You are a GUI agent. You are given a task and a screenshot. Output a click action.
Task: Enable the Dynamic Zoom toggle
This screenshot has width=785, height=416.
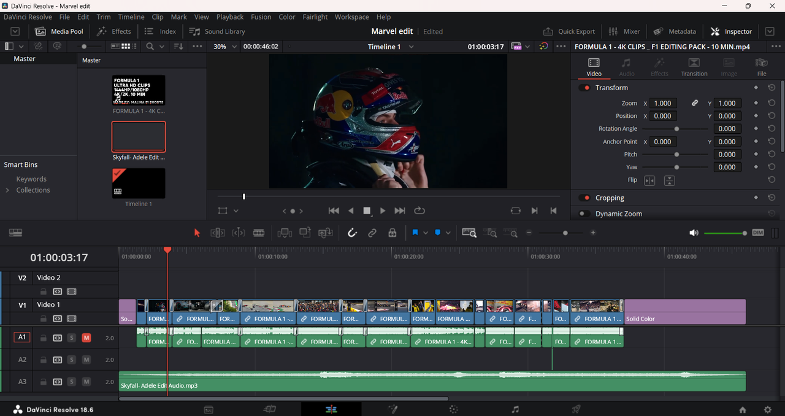pyautogui.click(x=584, y=214)
